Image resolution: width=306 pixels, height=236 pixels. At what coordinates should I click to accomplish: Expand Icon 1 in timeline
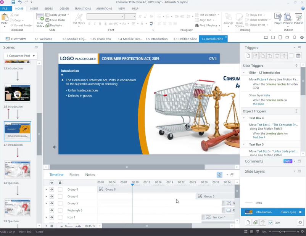click(x=46, y=217)
